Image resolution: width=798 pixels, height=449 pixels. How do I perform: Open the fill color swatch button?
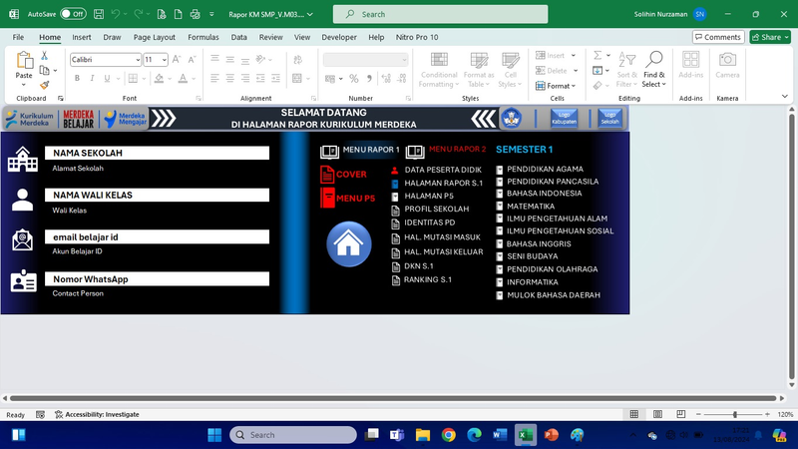point(159,79)
